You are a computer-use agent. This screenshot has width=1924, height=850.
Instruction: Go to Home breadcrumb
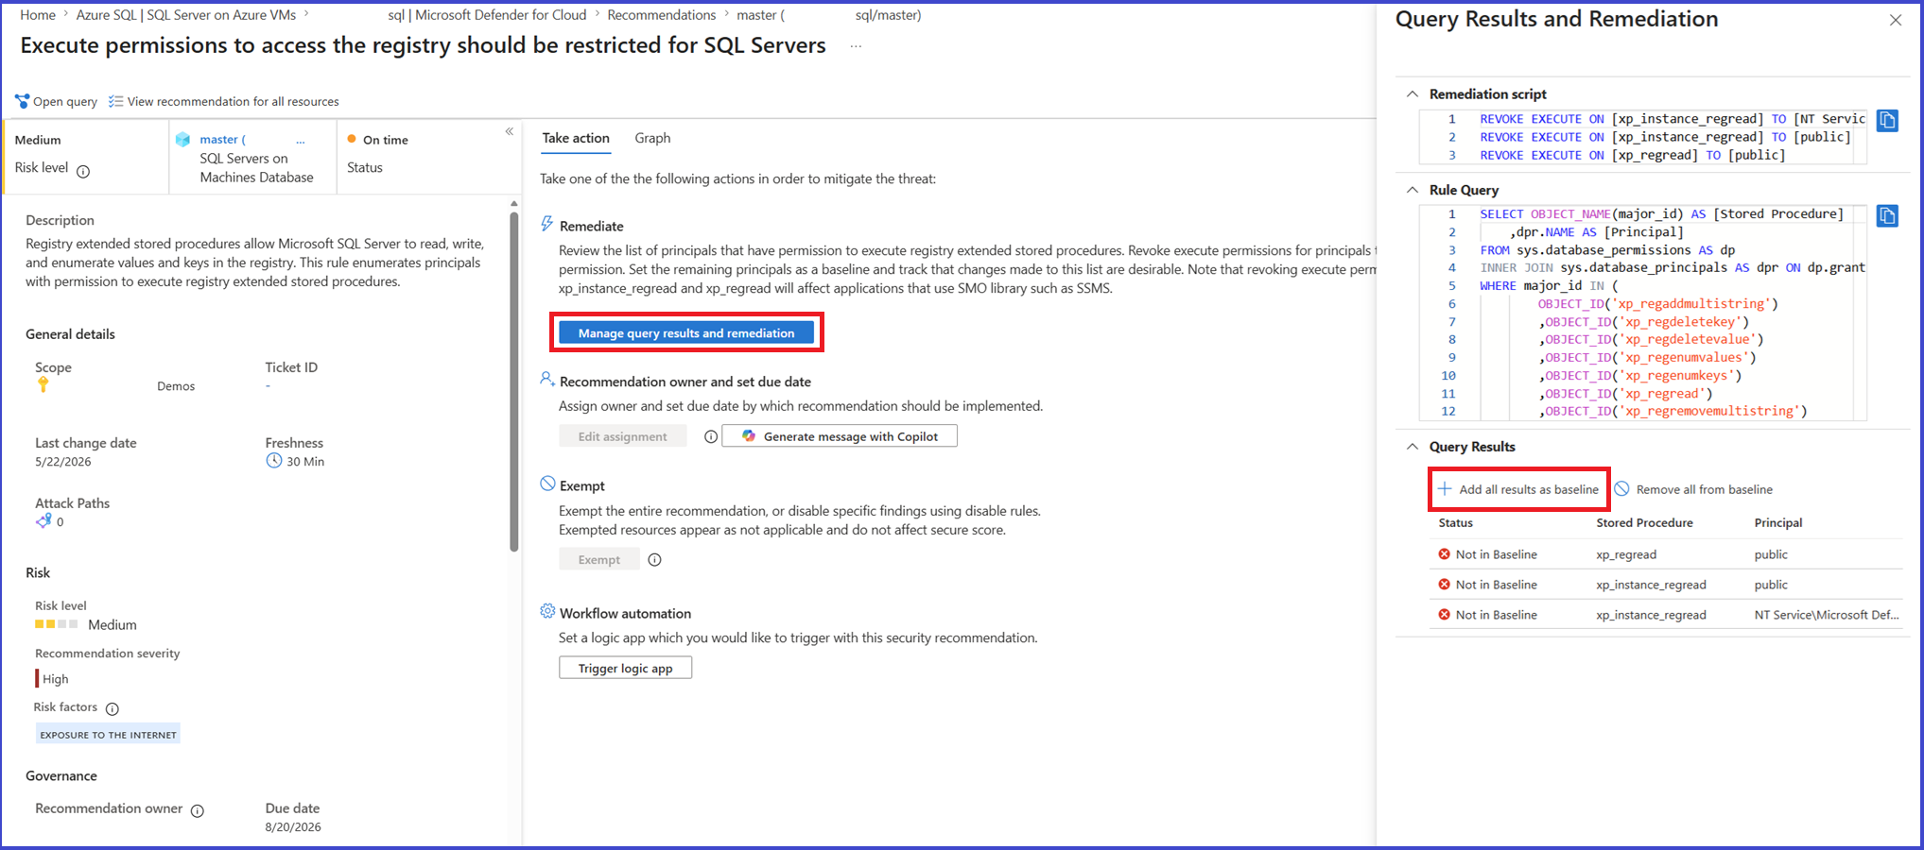(38, 15)
